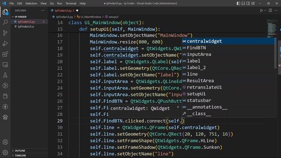281x158 pixels.
Task: Open the Edit menu
Action: (x=19, y=4)
